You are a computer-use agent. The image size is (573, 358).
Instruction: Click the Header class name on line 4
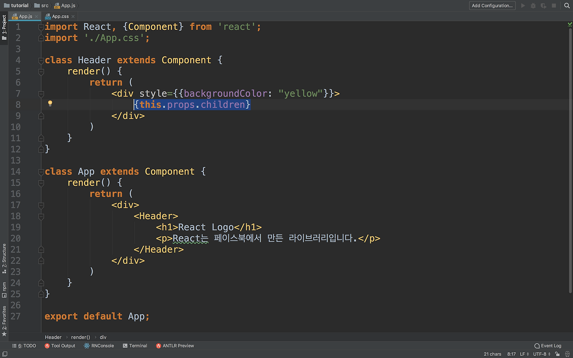(94, 60)
